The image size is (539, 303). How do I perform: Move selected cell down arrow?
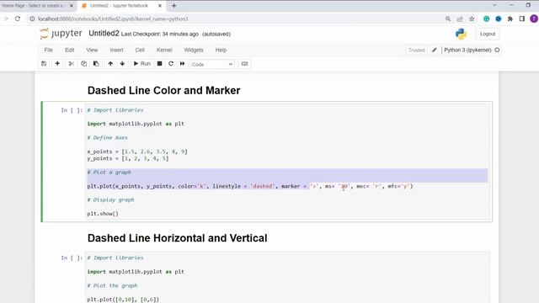(122, 64)
